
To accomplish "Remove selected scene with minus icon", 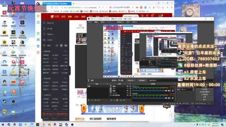I will coord(92,100).
